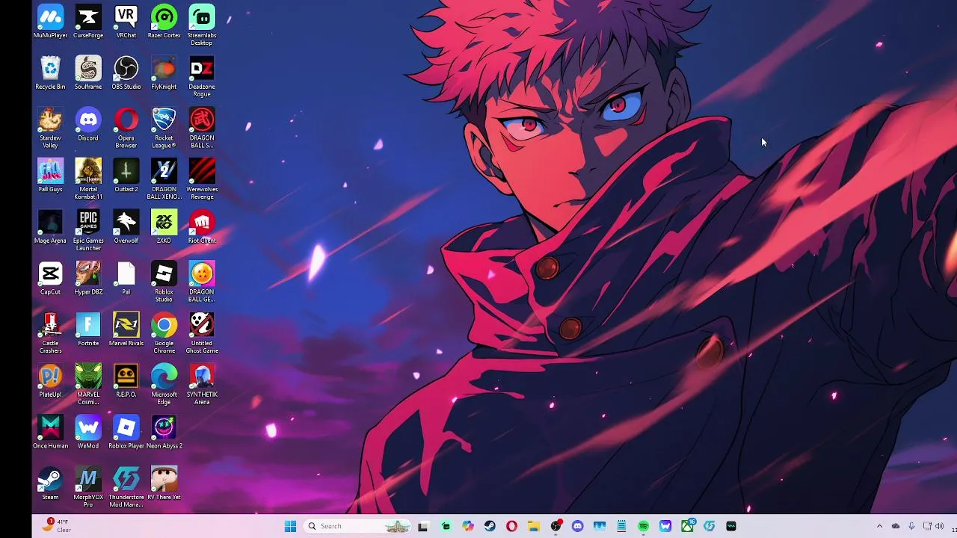Select the CapCut desktop icon
The height and width of the screenshot is (538, 957).
tap(50, 279)
